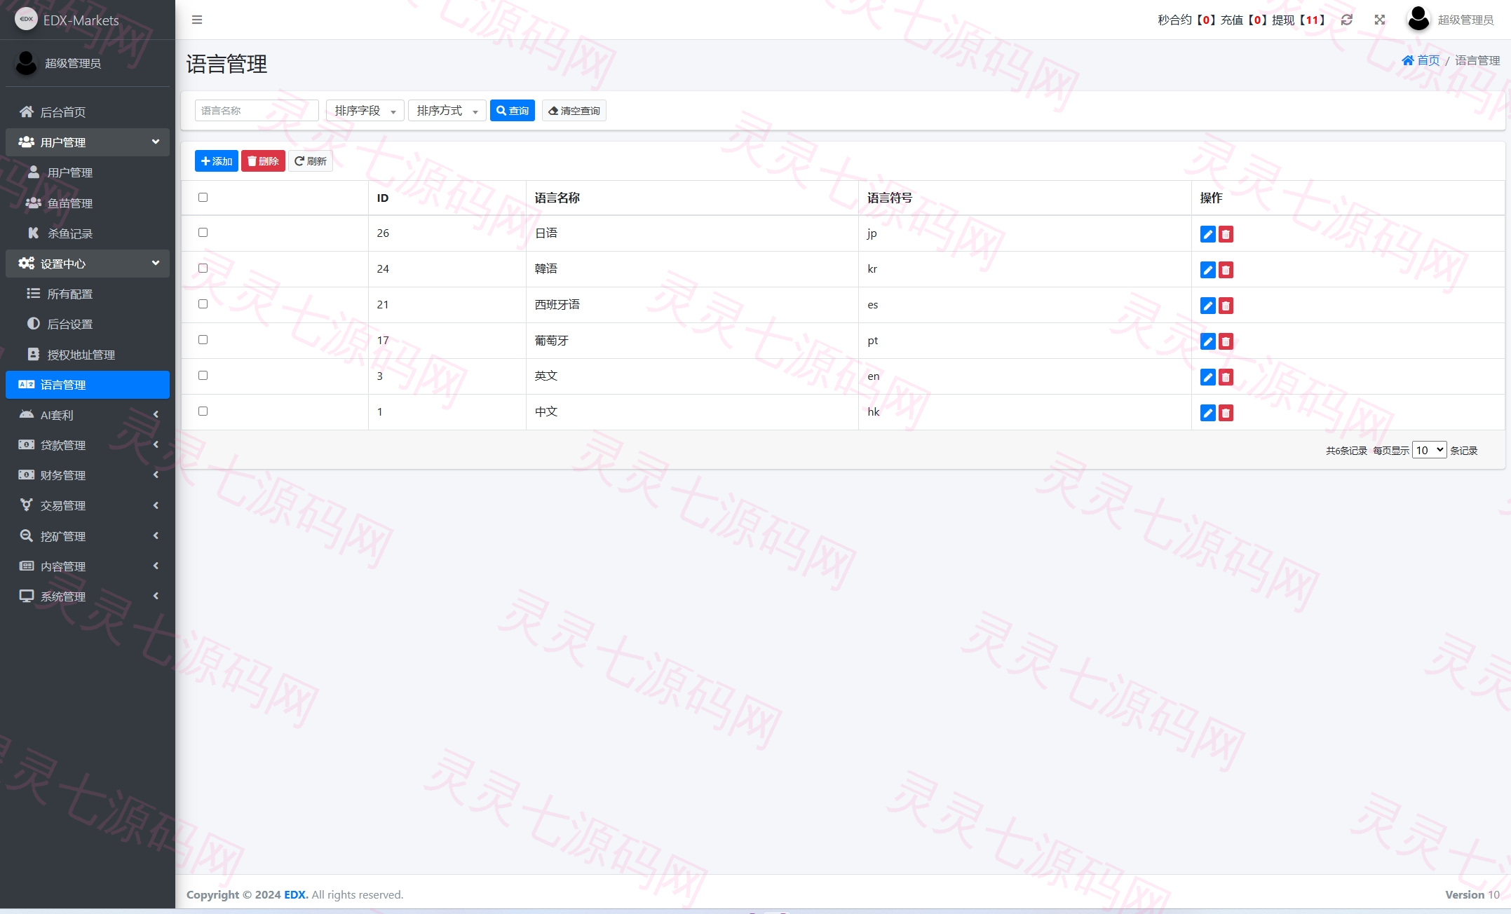Open 所有配置 in the sidebar
Viewport: 1511px width, 914px height.
[x=88, y=294]
